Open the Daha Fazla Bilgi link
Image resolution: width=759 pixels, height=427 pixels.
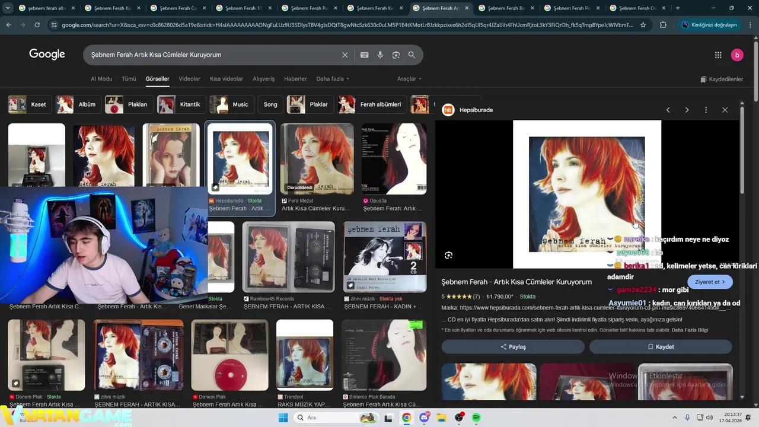coord(690,330)
